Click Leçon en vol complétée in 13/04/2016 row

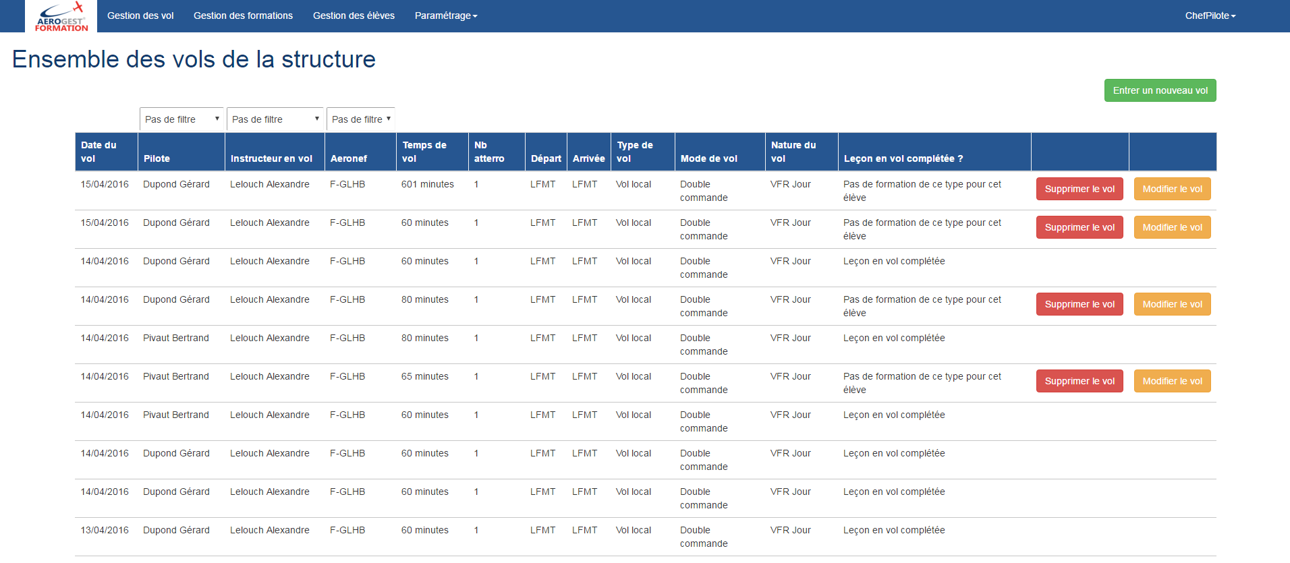pyautogui.click(x=894, y=530)
